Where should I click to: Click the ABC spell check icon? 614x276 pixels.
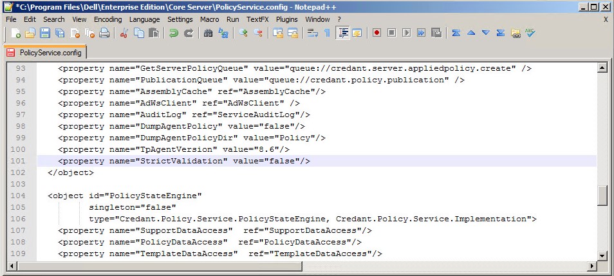coord(530,33)
